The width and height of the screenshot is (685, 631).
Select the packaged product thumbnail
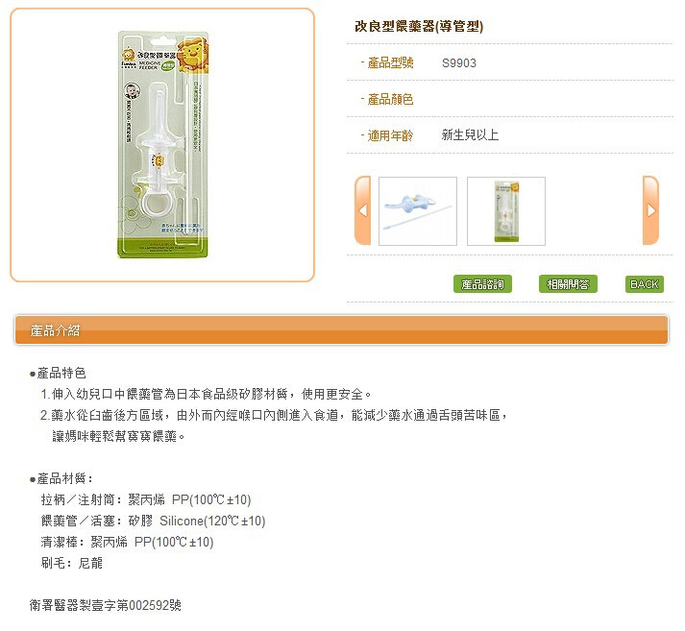coord(506,211)
